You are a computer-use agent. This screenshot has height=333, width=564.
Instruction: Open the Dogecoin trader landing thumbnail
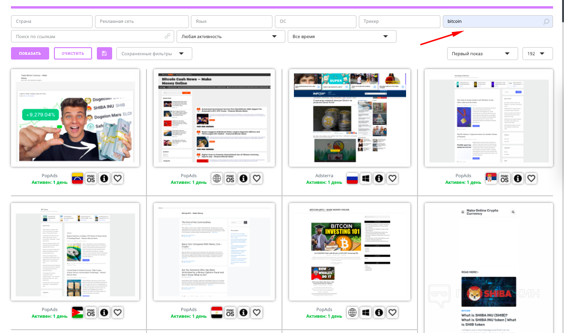coord(75,118)
